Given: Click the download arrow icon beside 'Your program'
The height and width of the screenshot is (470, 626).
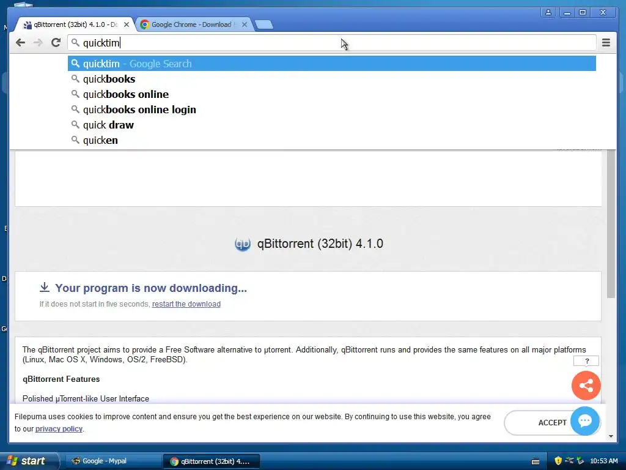Looking at the screenshot, I should pyautogui.click(x=44, y=287).
